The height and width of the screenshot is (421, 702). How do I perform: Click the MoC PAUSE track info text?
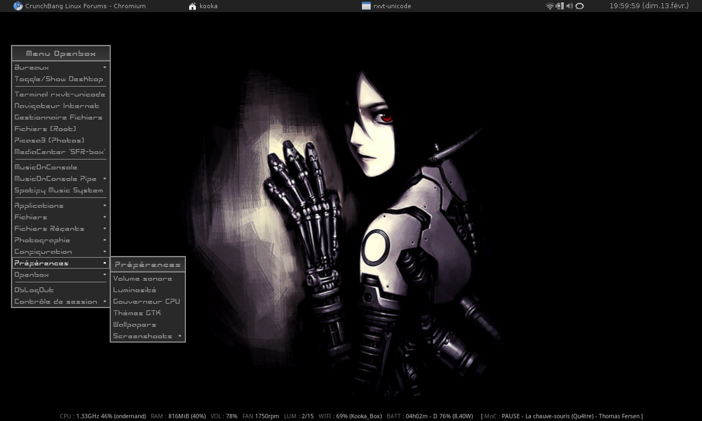point(562,416)
